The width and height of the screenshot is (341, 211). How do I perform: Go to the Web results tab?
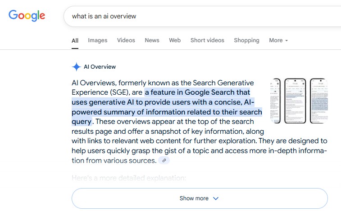(x=175, y=40)
